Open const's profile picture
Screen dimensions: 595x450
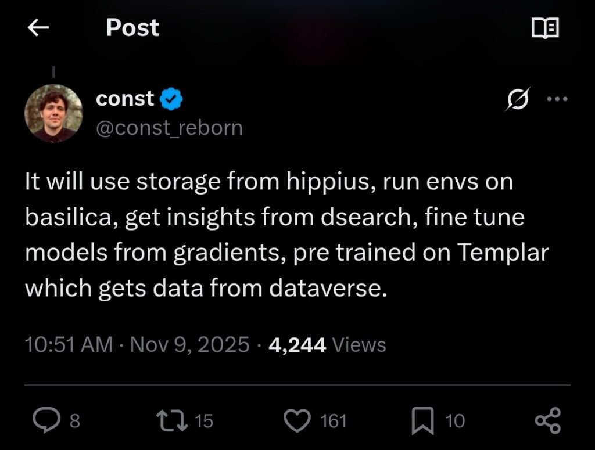(x=53, y=113)
